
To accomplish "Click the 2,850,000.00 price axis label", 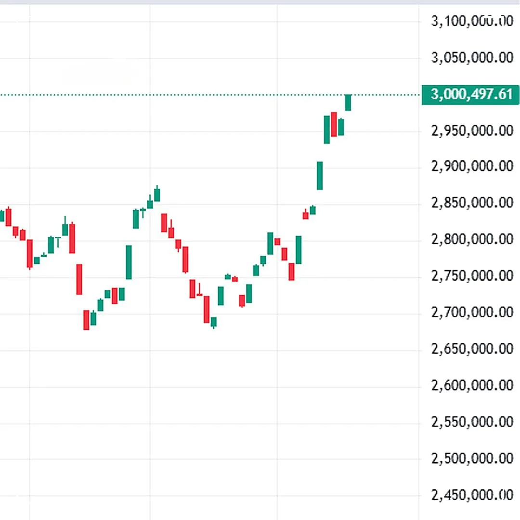I will coord(472,203).
